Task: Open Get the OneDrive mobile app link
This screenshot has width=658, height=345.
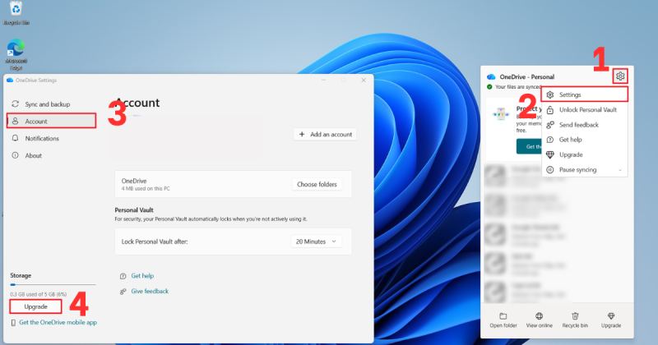Action: click(x=58, y=322)
